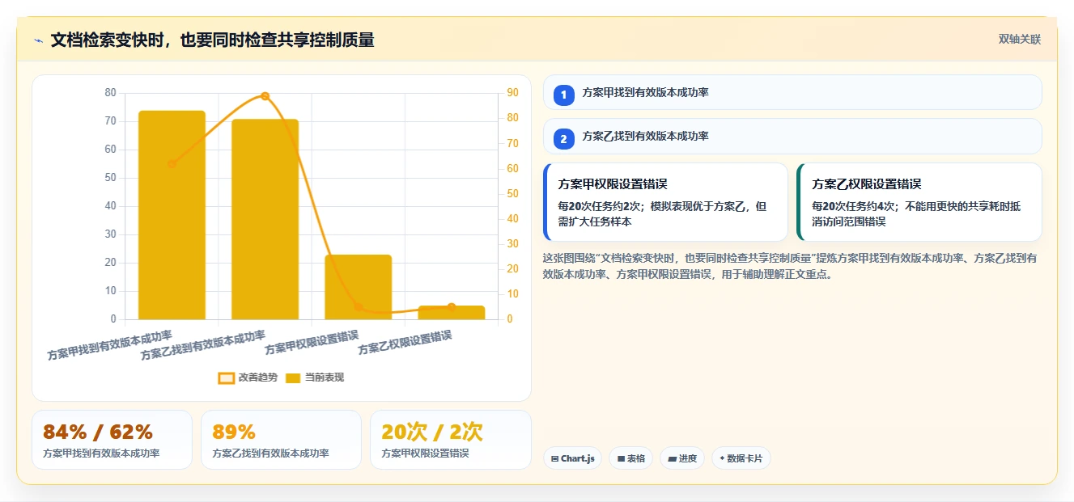
Task: Click the 20次 / 2次 stat card
Action: pos(451,440)
